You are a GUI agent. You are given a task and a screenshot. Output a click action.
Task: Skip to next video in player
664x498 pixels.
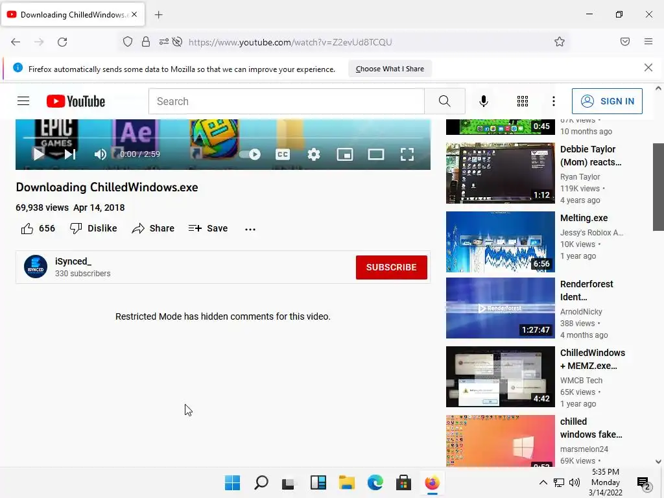click(70, 154)
